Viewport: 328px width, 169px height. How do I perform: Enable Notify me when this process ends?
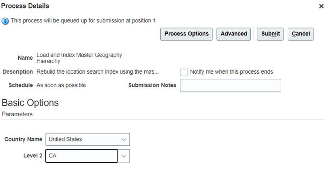184,72
